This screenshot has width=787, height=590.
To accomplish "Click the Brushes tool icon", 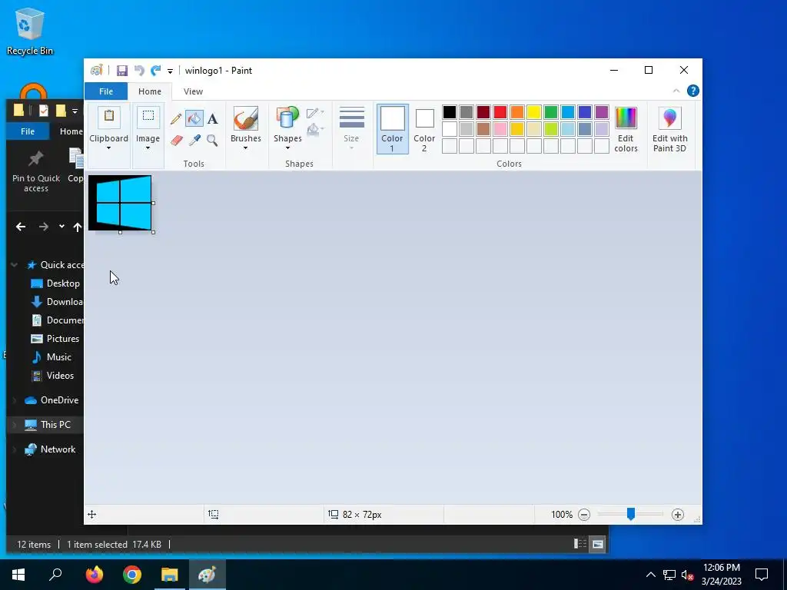I will [245, 118].
